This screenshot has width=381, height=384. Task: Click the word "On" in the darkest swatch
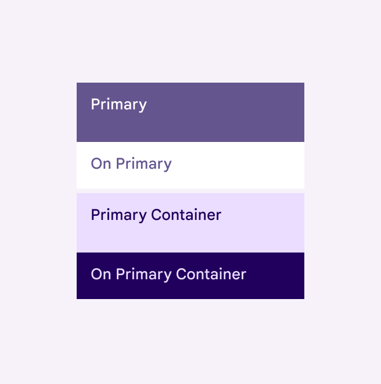click(100, 274)
